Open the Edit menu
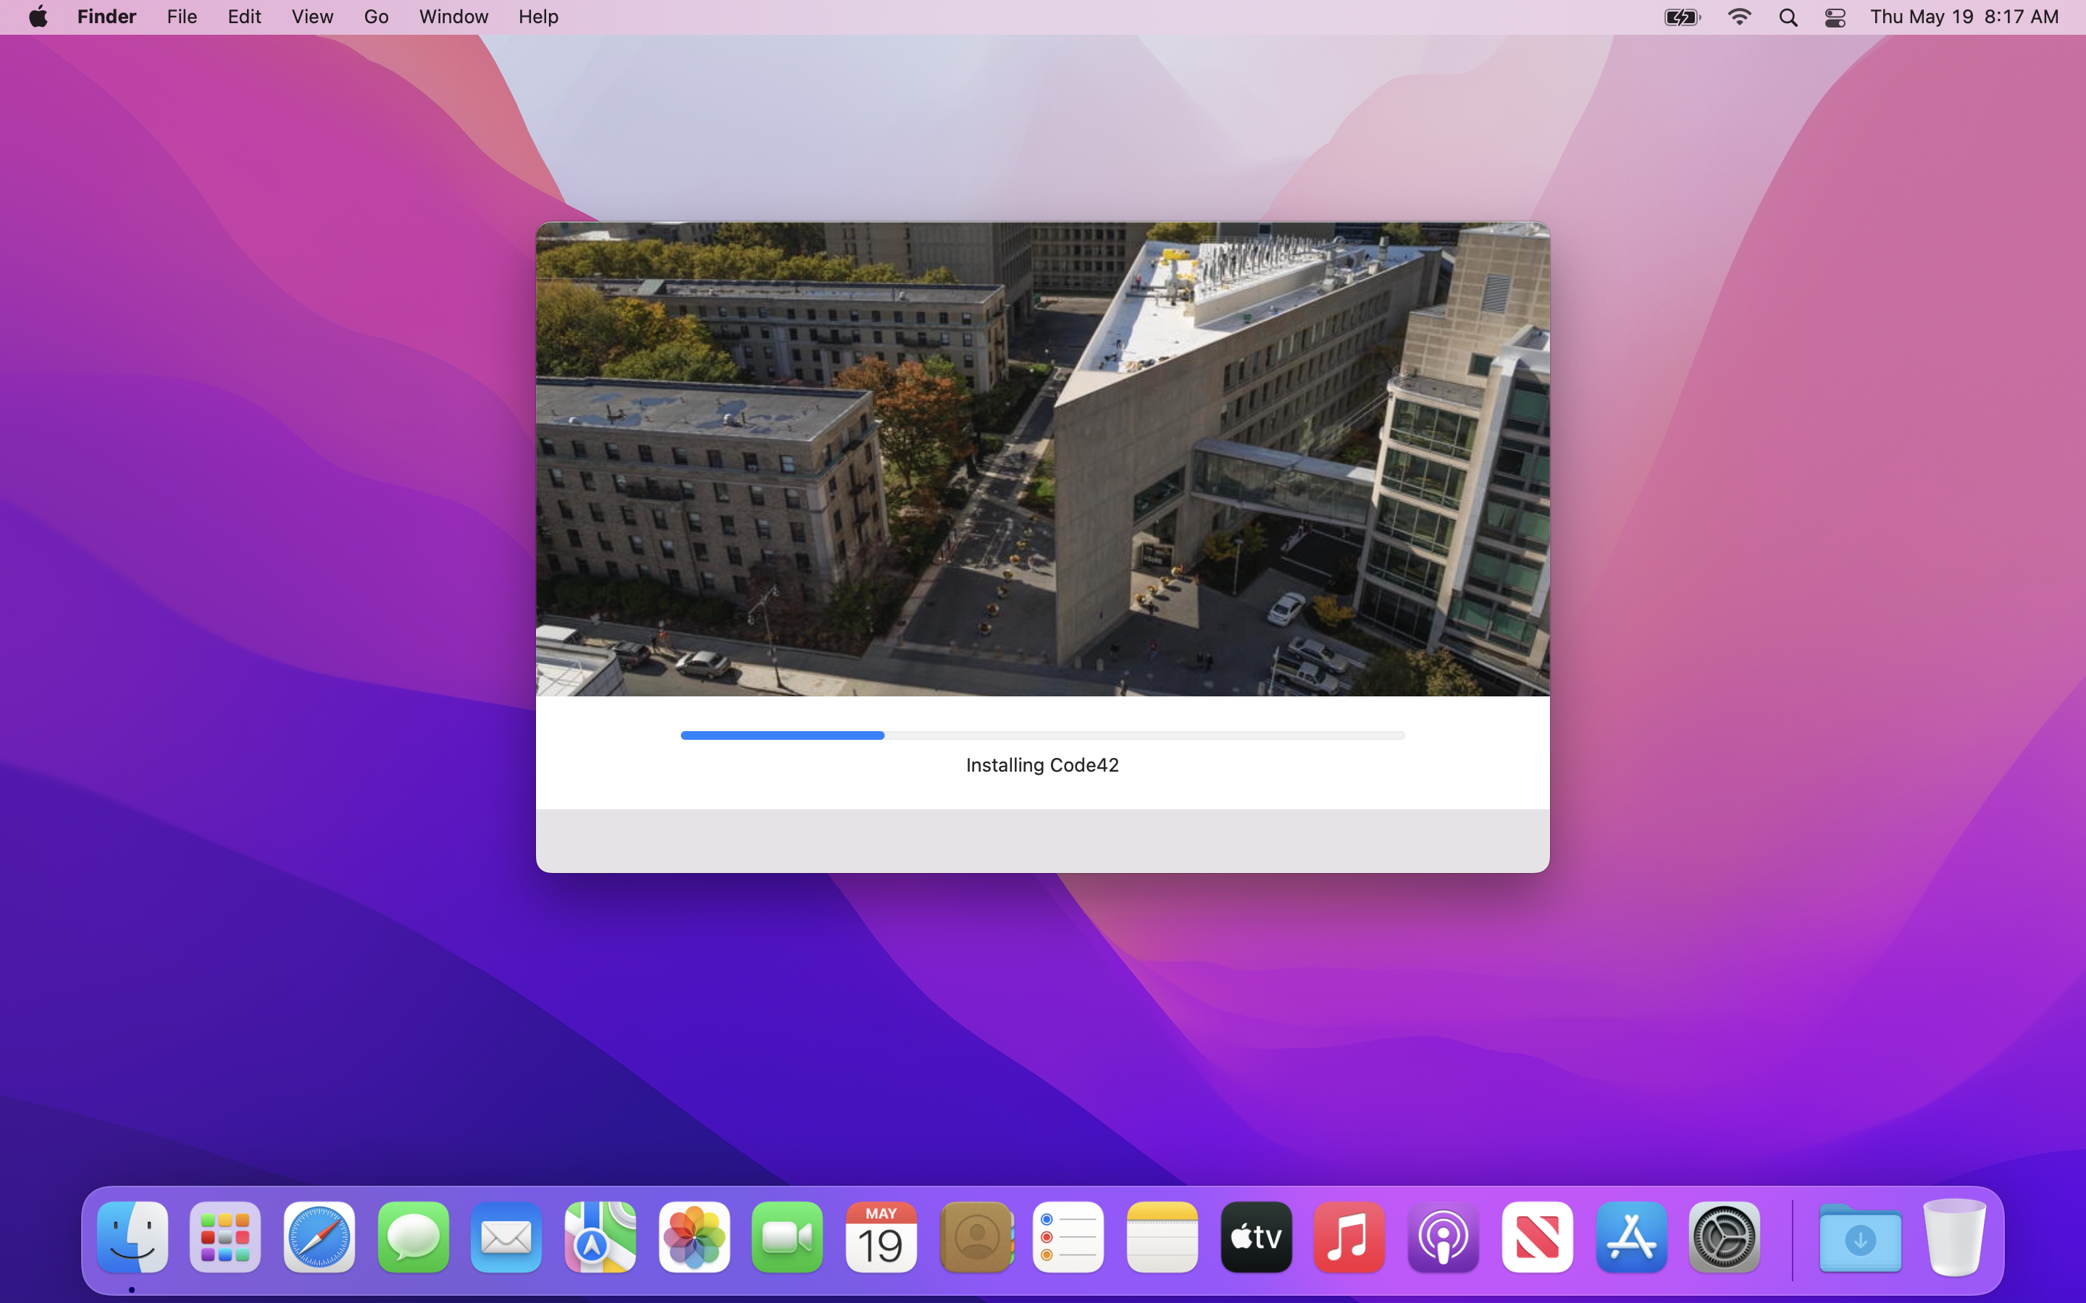2086x1303 pixels. point(244,17)
